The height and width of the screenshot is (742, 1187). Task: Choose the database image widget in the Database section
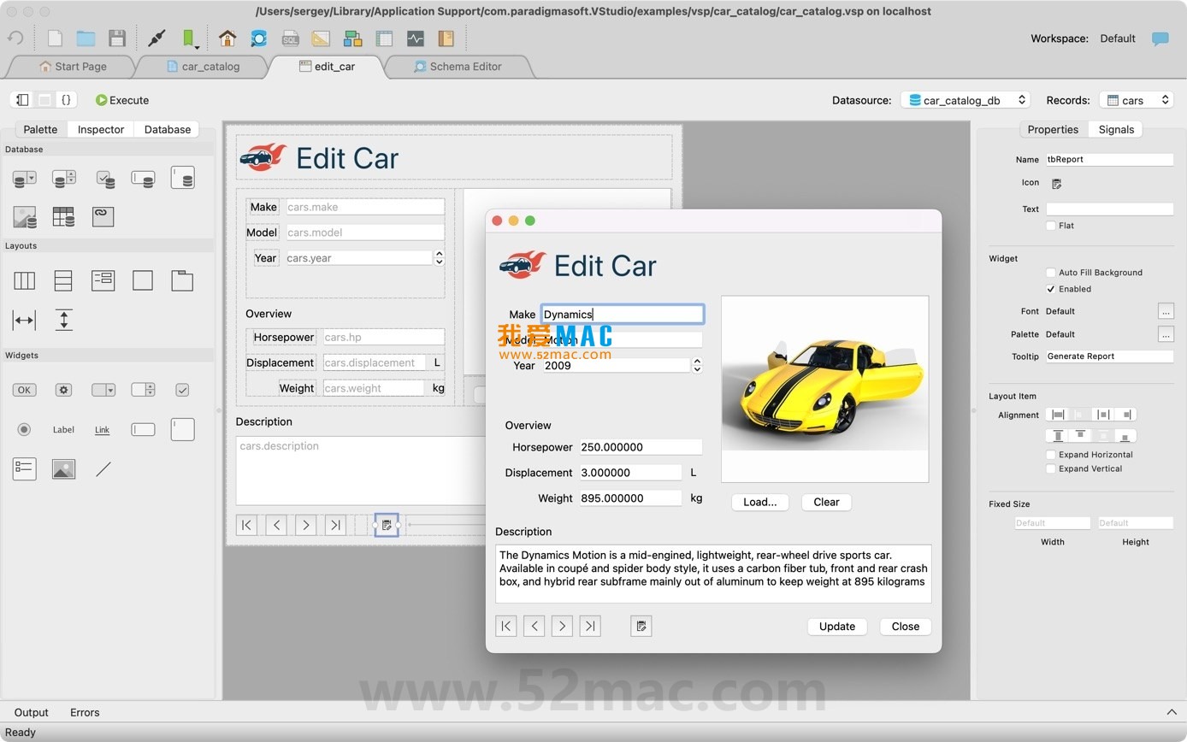25,216
